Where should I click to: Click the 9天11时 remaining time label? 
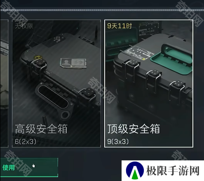tap(120, 26)
